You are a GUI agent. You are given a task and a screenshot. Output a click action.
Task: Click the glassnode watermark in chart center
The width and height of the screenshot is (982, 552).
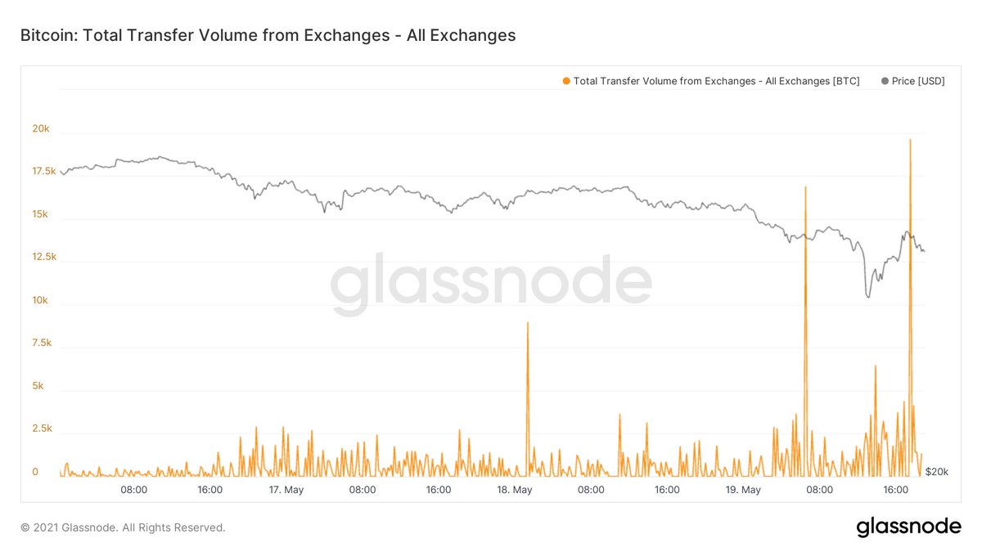pyautogui.click(x=491, y=284)
